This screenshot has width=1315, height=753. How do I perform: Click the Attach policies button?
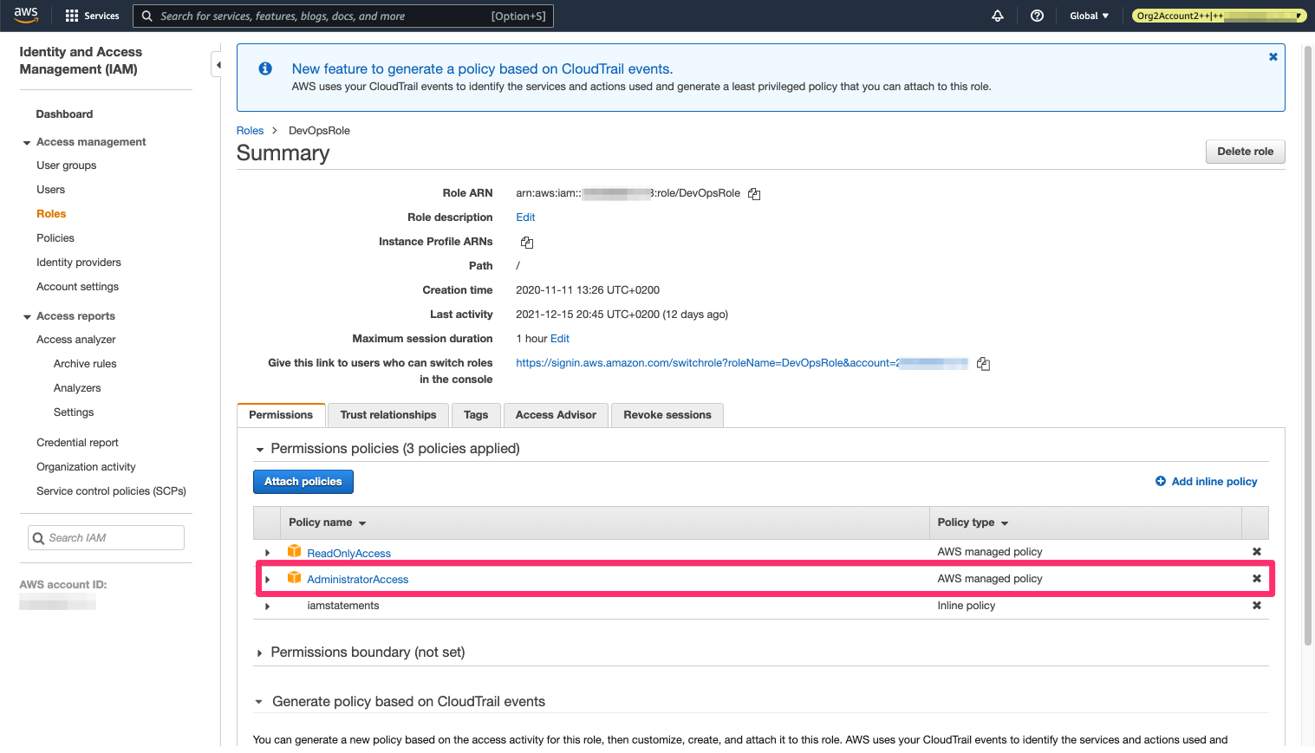click(303, 482)
